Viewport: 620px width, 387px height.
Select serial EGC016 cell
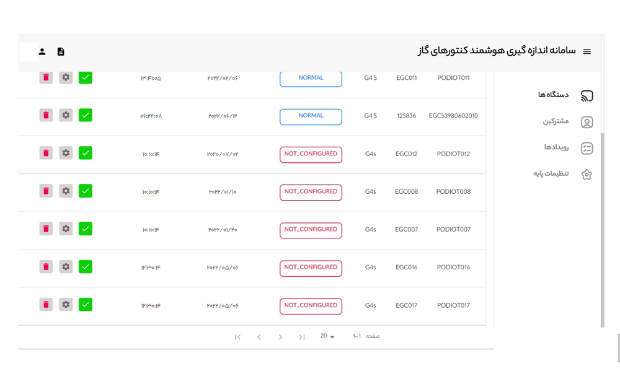pyautogui.click(x=407, y=267)
